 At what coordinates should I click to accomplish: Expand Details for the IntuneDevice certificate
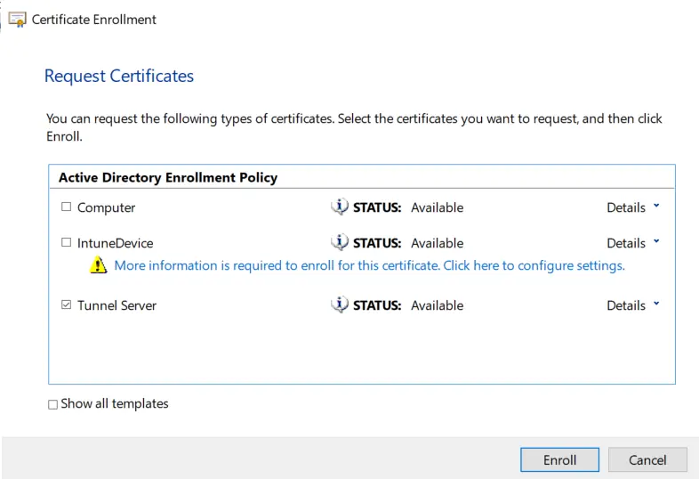[x=633, y=243]
